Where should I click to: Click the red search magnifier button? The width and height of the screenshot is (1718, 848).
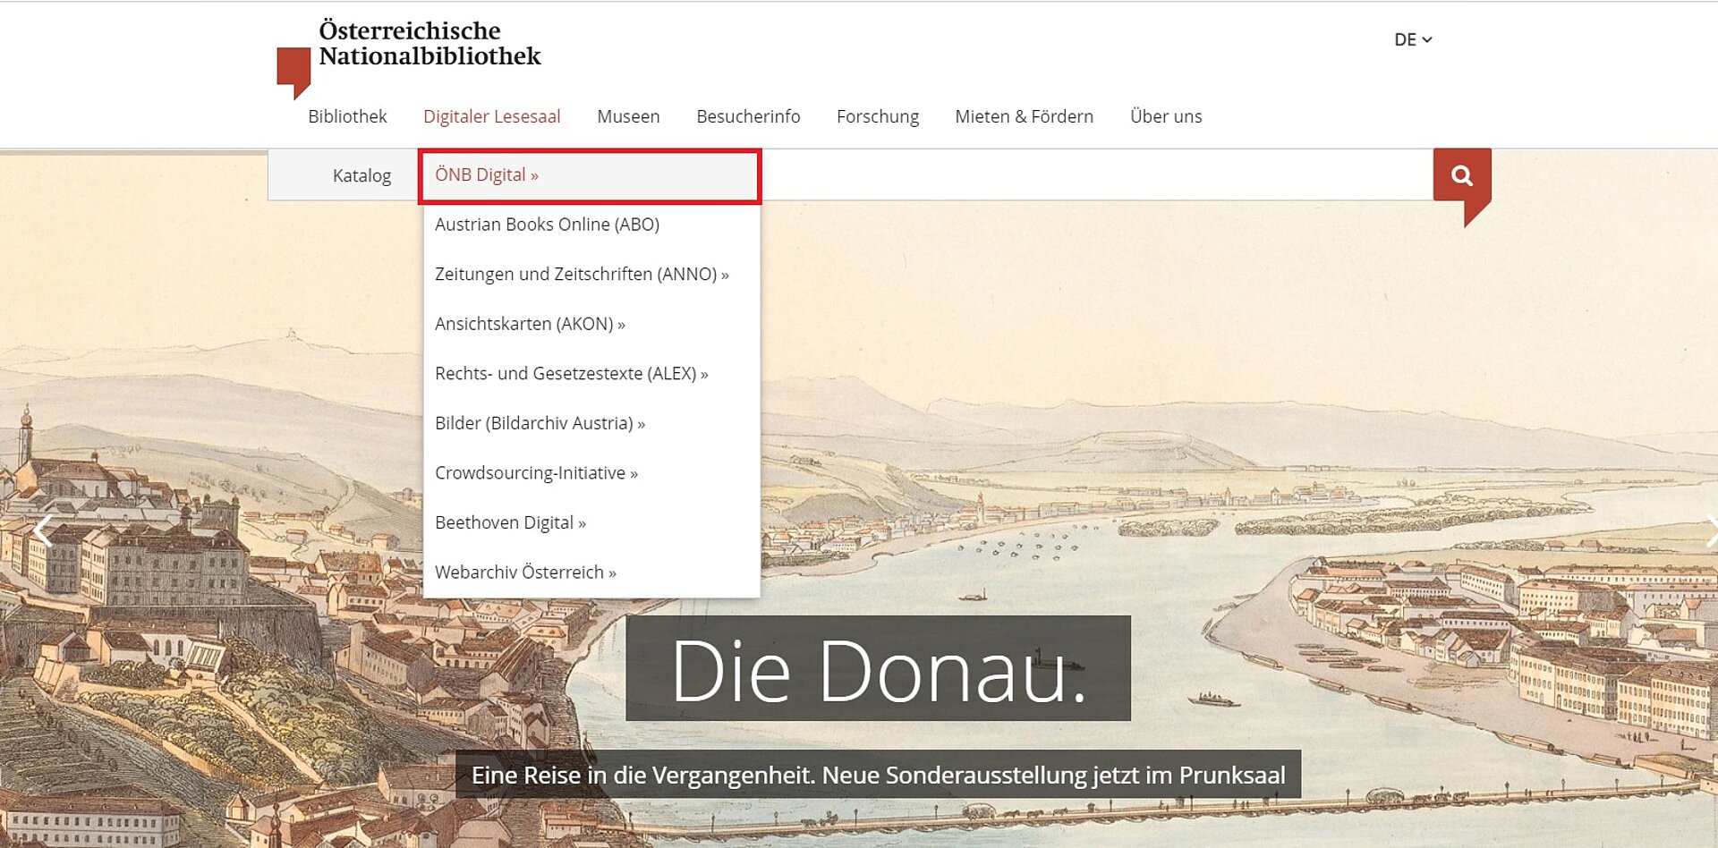pos(1461,176)
